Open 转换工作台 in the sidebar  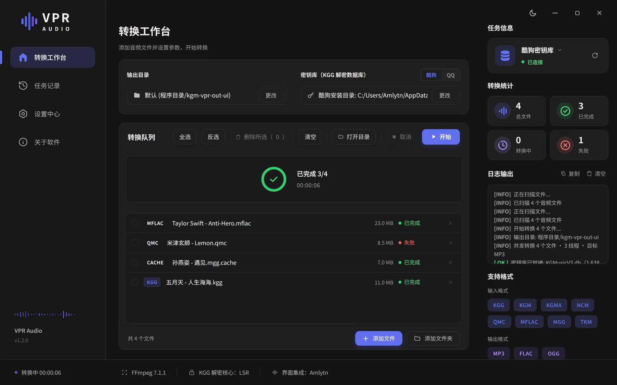pyautogui.click(x=53, y=57)
